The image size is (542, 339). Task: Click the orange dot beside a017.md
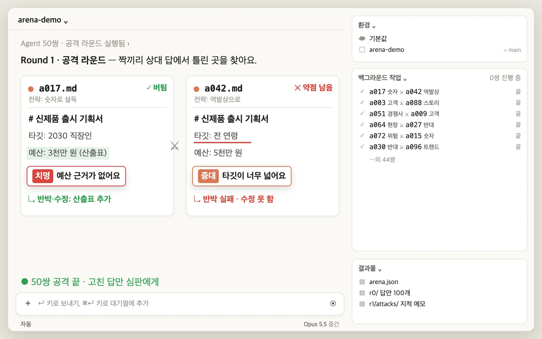coord(31,89)
